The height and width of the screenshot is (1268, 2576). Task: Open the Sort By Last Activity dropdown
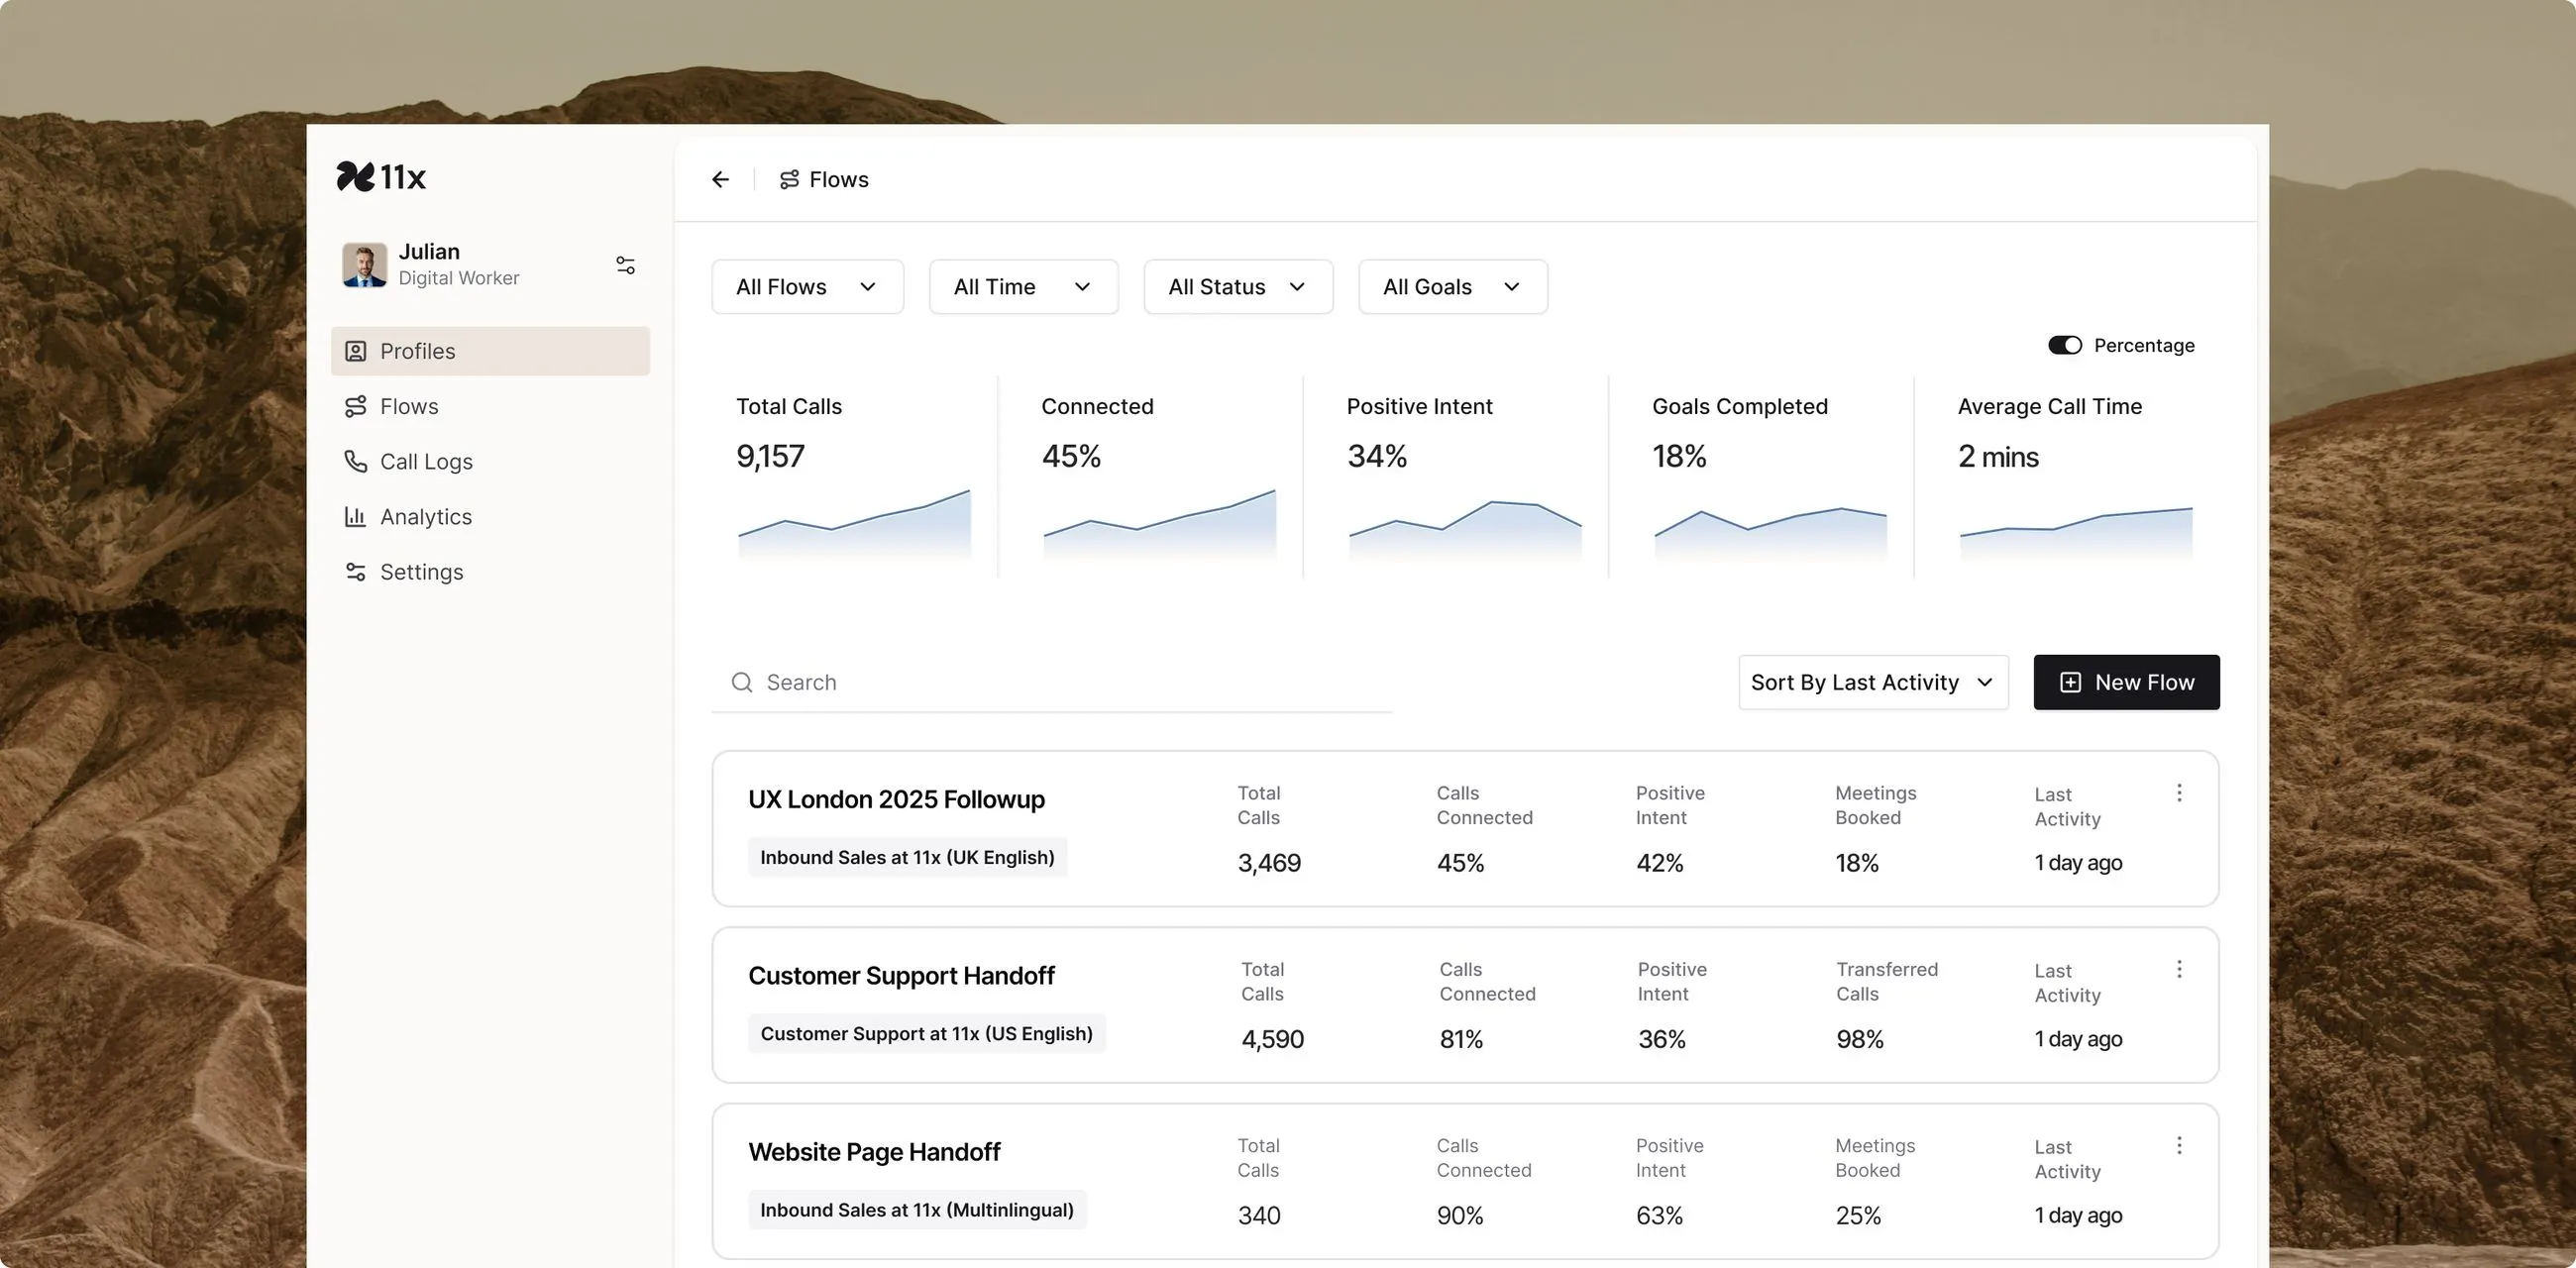tap(1873, 682)
